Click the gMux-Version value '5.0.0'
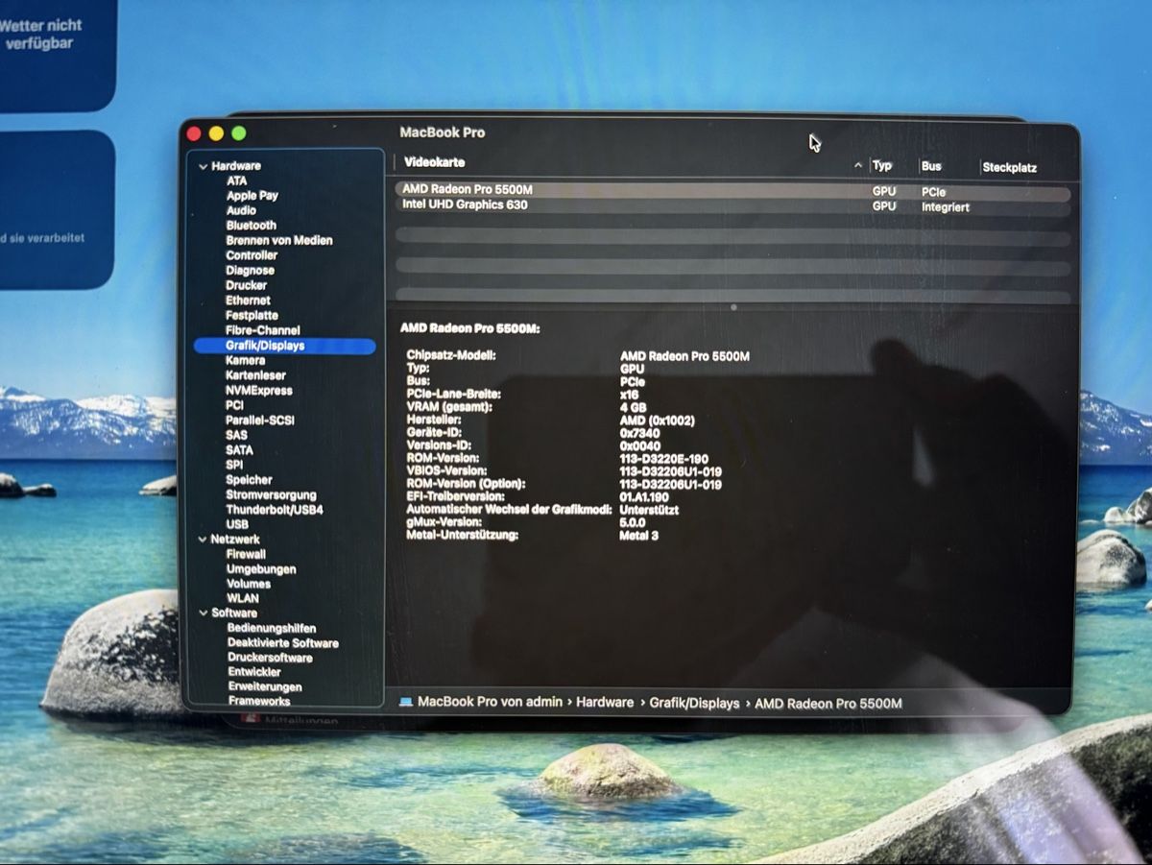Image resolution: width=1152 pixels, height=865 pixels. coord(635,522)
